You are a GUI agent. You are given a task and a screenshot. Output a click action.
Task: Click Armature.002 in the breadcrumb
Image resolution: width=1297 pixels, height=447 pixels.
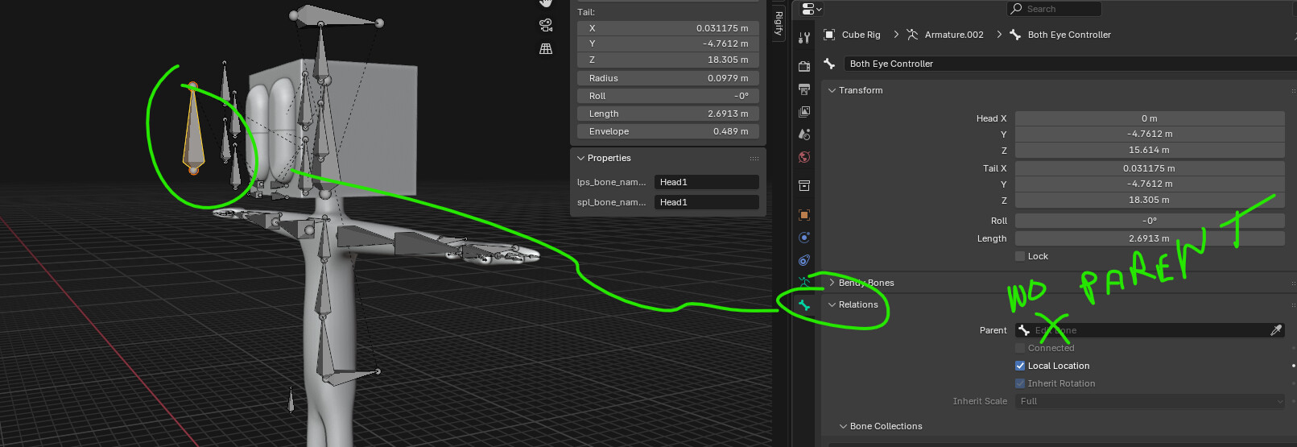[954, 35]
